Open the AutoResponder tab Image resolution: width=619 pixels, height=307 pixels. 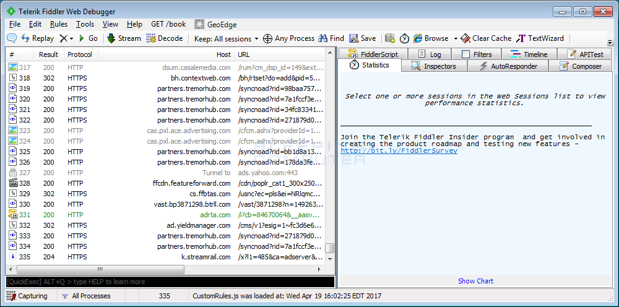[508, 66]
